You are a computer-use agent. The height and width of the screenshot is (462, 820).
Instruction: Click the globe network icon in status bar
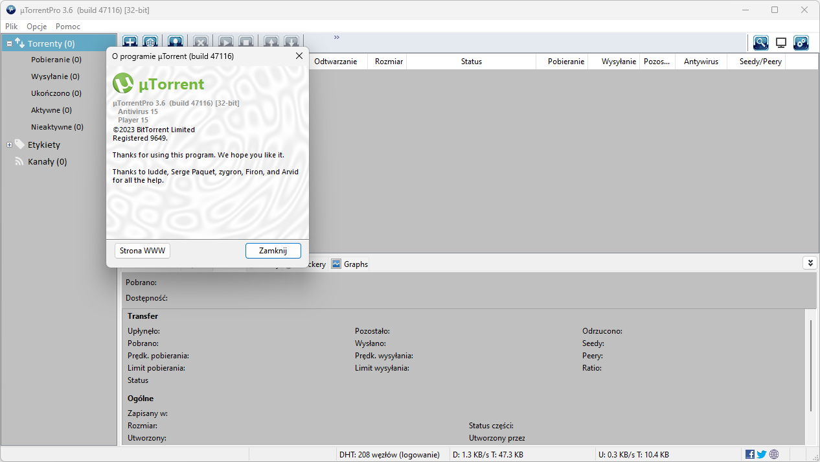pyautogui.click(x=774, y=454)
